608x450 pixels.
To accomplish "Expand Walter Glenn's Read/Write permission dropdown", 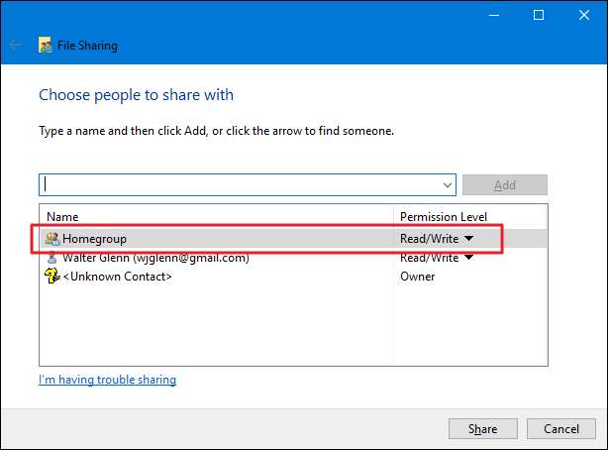I will [468, 258].
